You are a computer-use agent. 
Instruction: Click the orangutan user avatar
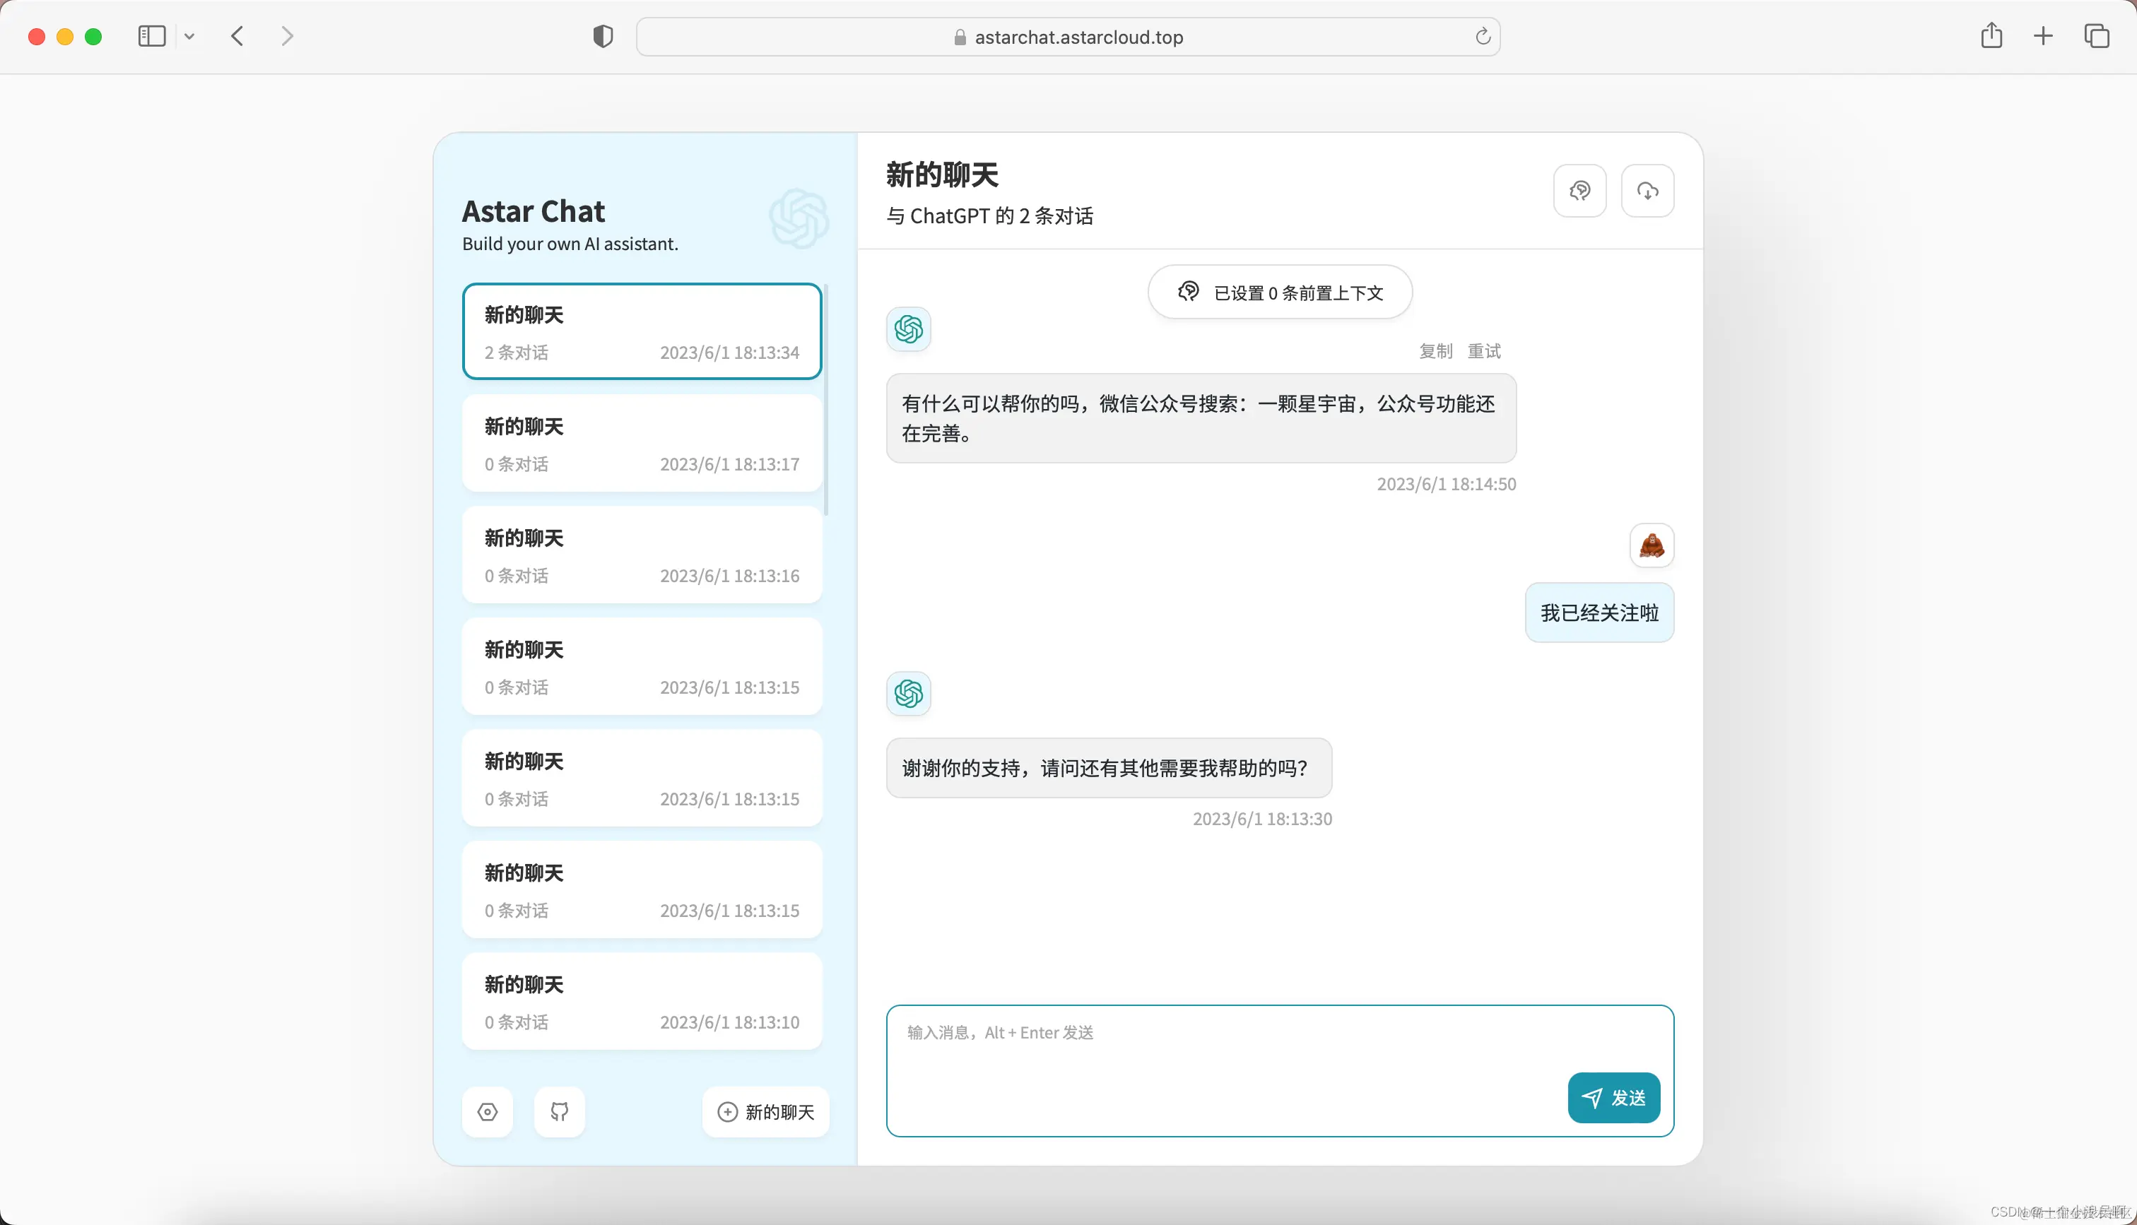[x=1652, y=545]
